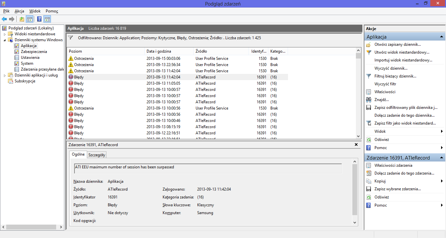Click Utwórz widok niestandardowy action
Viewport: 446px width, 238px height.
tap(402, 52)
